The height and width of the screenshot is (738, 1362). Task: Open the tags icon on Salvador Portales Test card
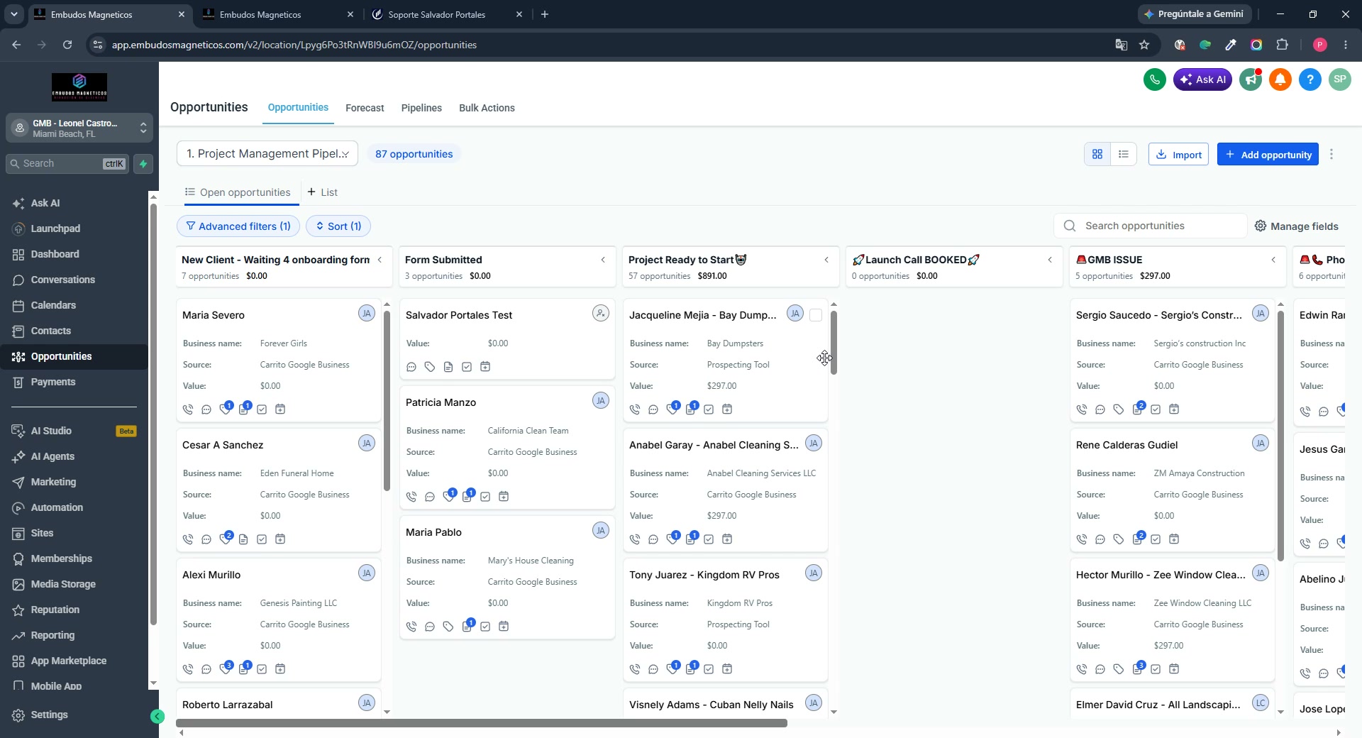(430, 367)
